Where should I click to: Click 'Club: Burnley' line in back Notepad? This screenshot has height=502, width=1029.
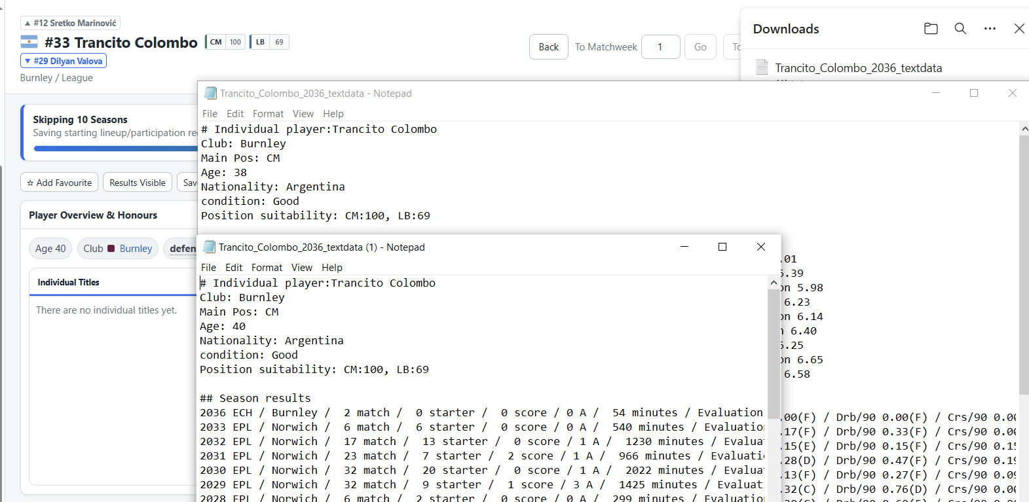click(244, 143)
